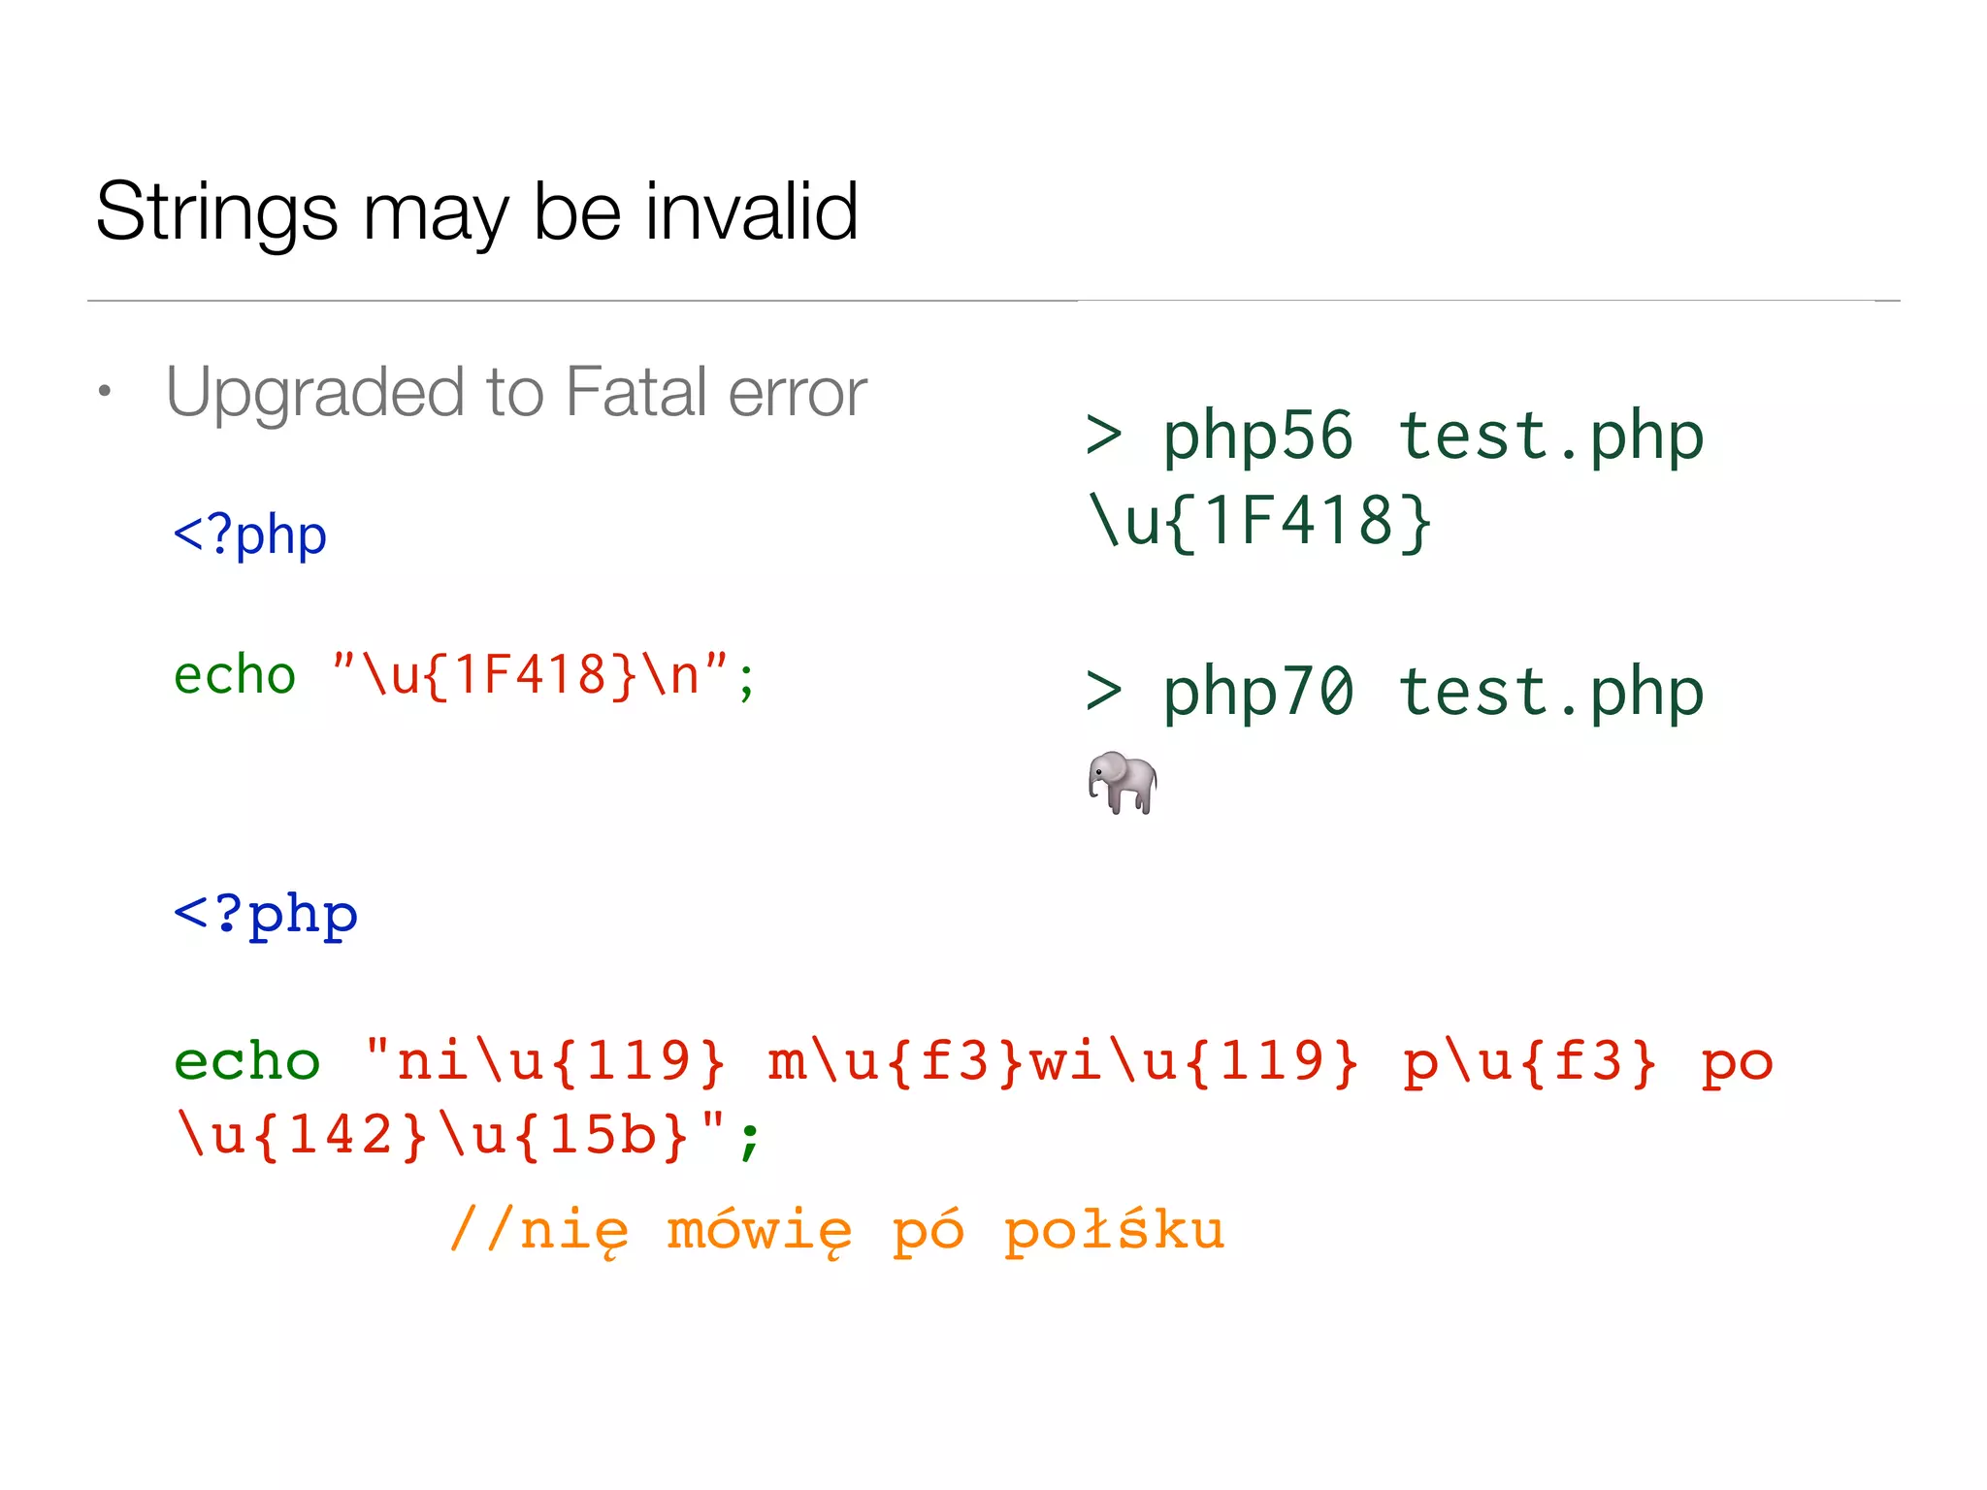Click the elephant emoji output

pyautogui.click(x=1123, y=782)
